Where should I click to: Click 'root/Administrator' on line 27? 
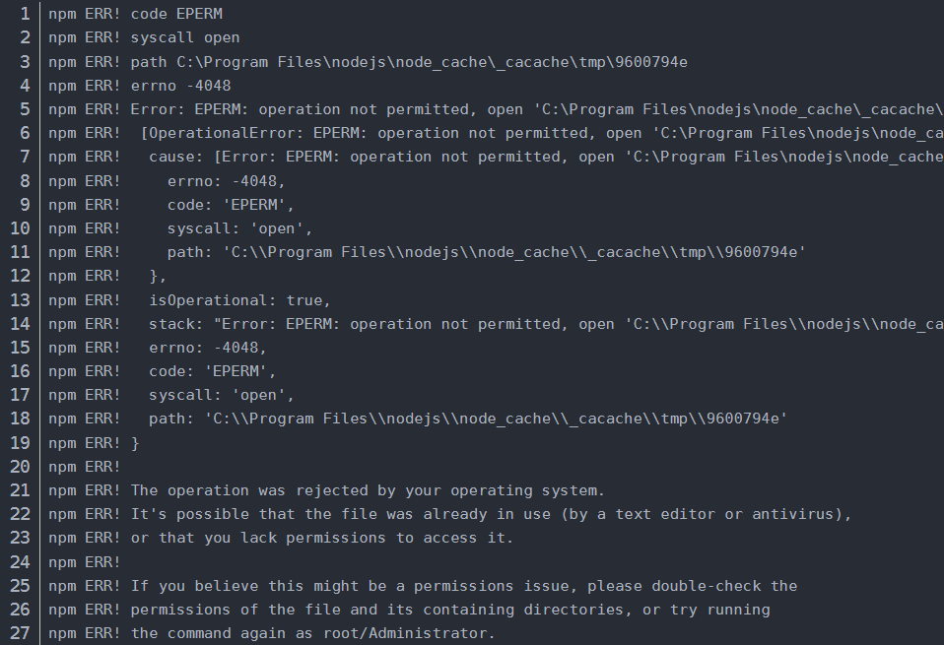422,632
